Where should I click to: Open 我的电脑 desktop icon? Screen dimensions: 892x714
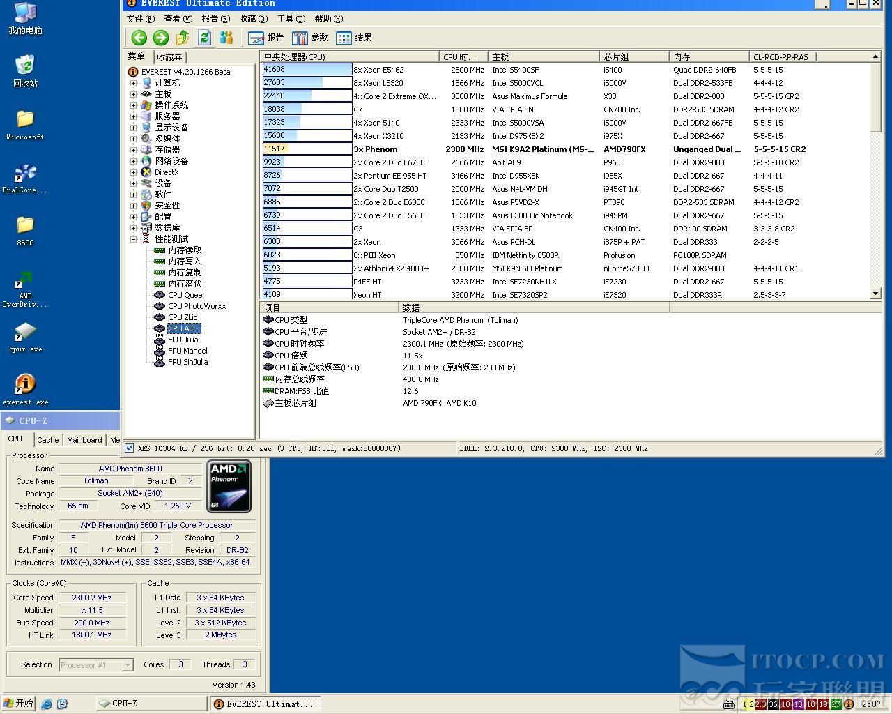(25, 19)
